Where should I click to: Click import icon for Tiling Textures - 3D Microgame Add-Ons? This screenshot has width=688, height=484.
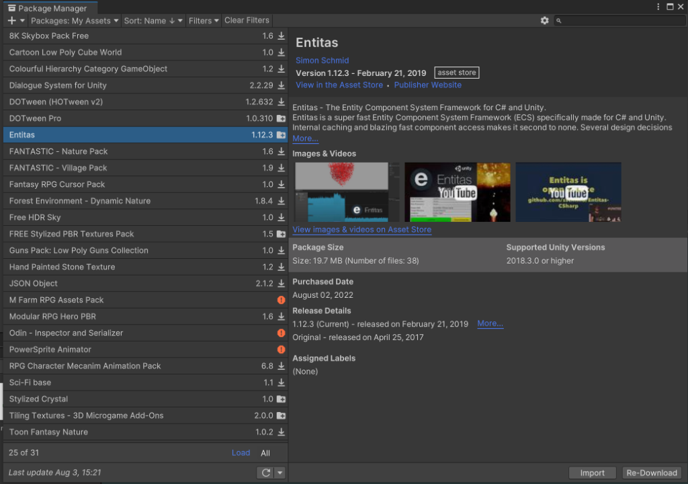point(282,415)
